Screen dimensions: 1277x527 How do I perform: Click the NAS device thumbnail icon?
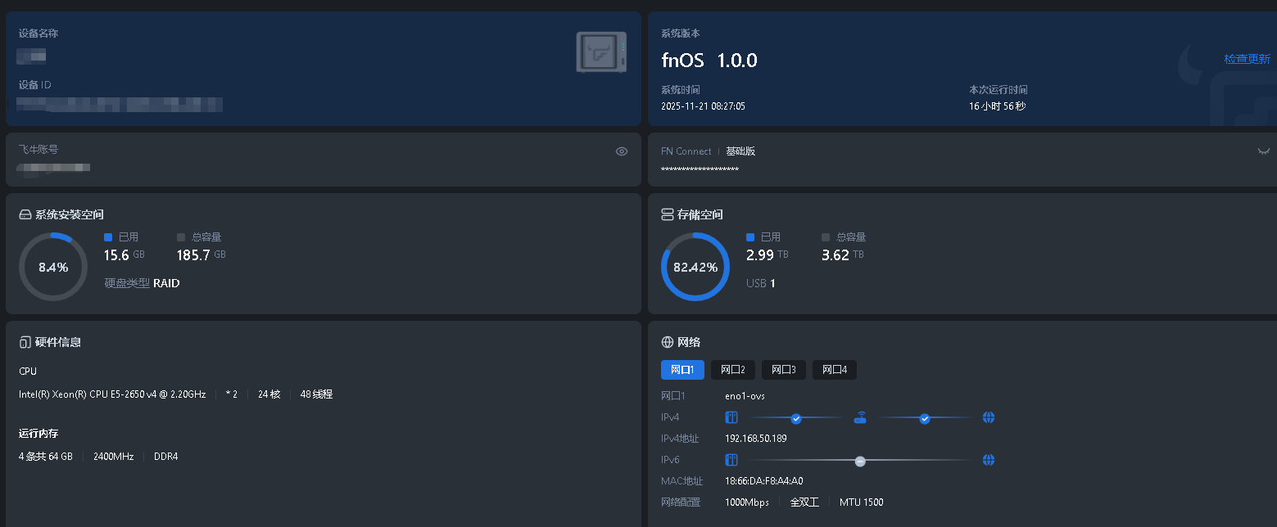[x=601, y=52]
